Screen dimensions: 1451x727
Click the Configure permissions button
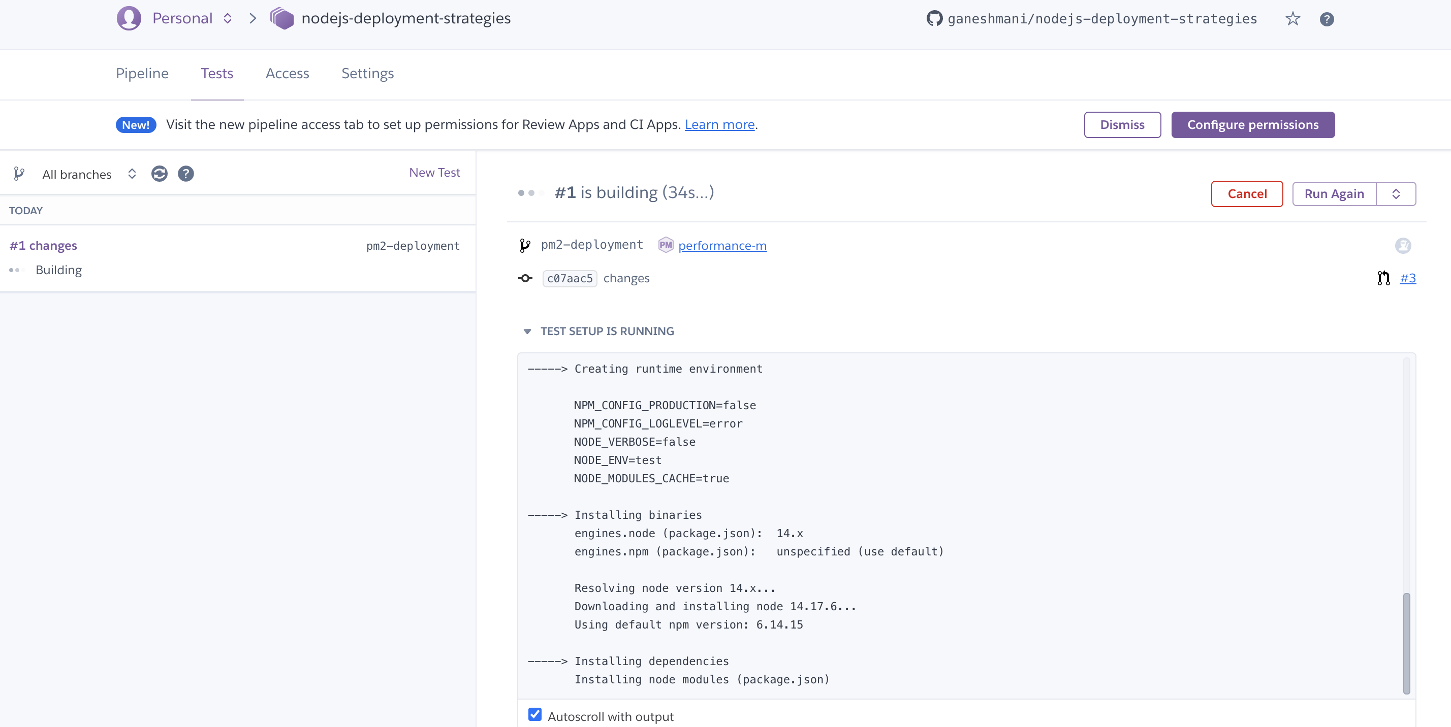pyautogui.click(x=1252, y=125)
